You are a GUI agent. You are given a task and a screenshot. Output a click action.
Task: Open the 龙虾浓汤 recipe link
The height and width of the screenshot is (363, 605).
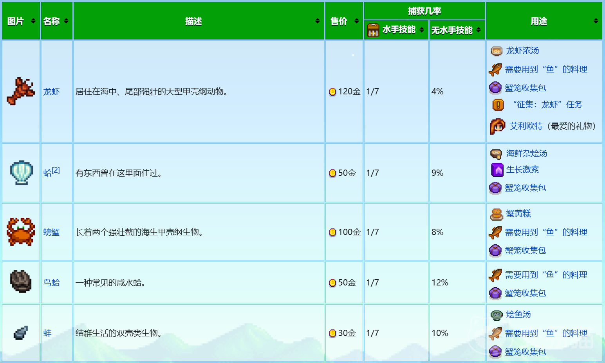point(522,51)
